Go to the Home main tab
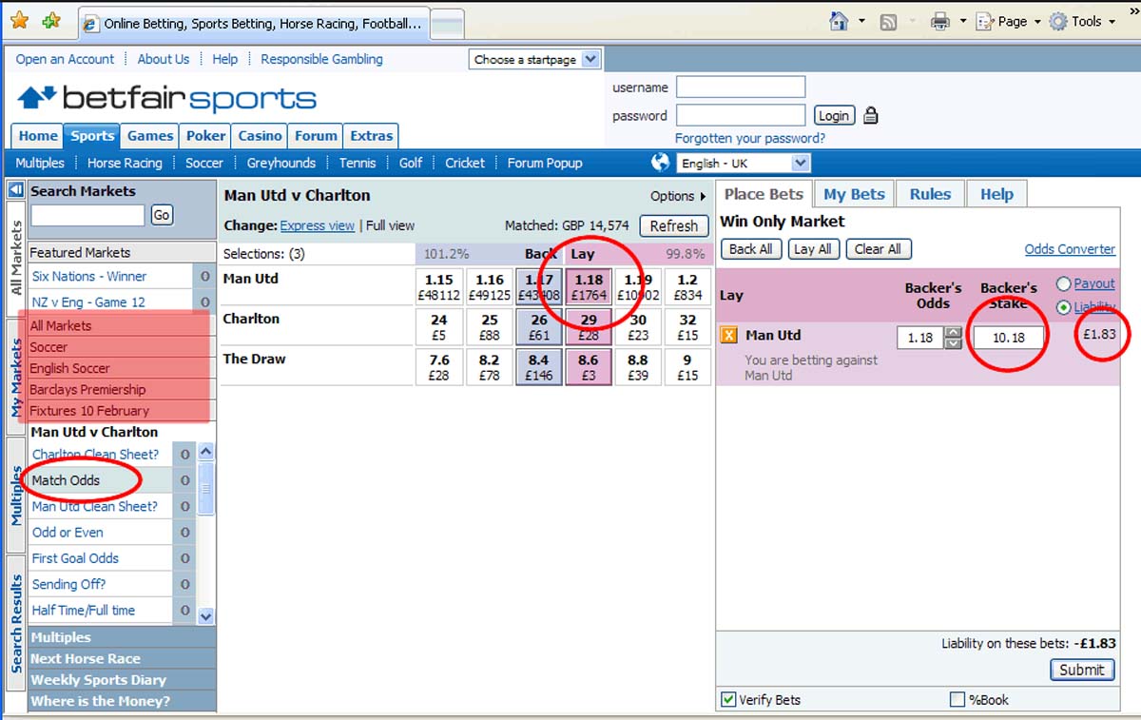1141x720 pixels. coord(38,136)
